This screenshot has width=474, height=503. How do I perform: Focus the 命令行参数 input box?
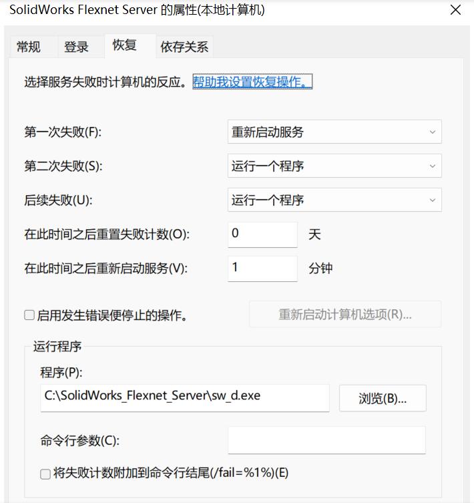coord(326,440)
